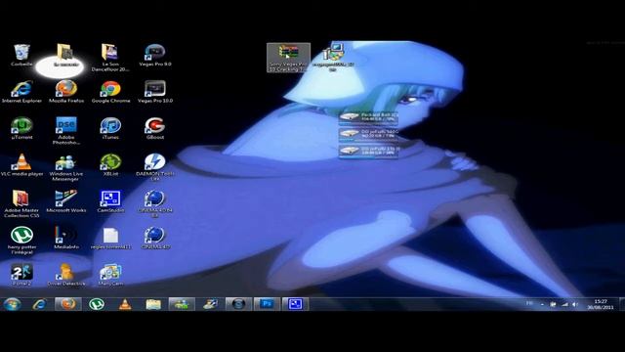Open the Le Son Dancefloor folder
This screenshot has height=352, width=625.
[x=110, y=58]
